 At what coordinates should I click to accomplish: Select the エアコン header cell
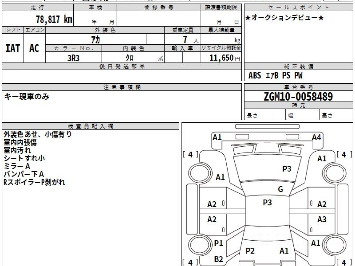pos(35,30)
